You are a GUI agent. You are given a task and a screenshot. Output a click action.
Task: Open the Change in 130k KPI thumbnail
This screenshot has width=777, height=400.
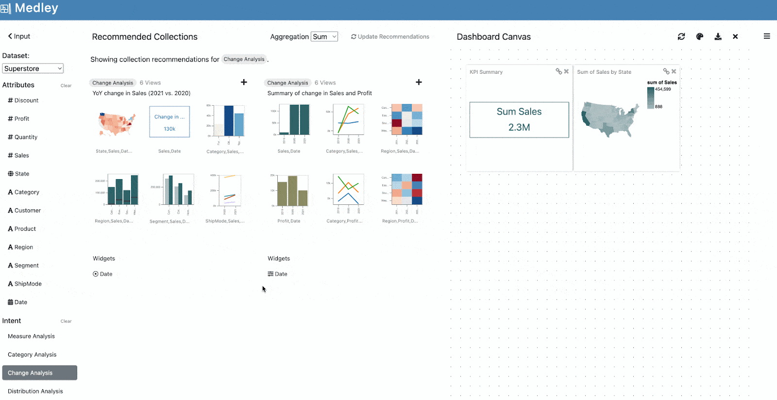pos(169,122)
